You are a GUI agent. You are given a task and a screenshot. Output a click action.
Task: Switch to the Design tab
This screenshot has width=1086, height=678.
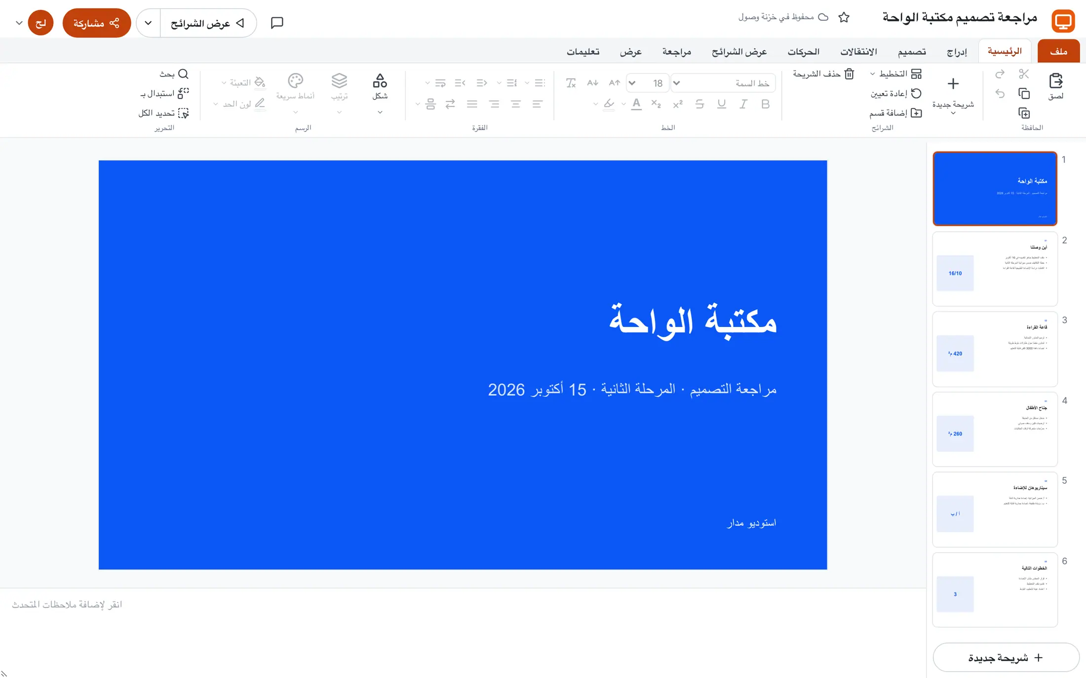pyautogui.click(x=911, y=51)
